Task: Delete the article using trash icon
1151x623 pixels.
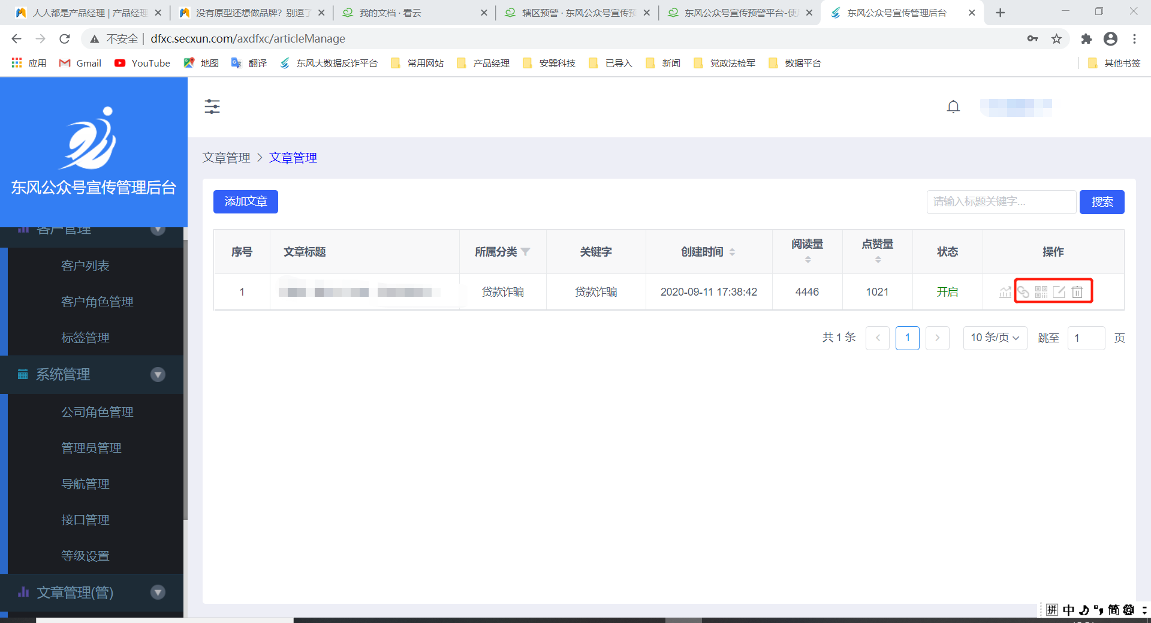Action: (x=1077, y=292)
